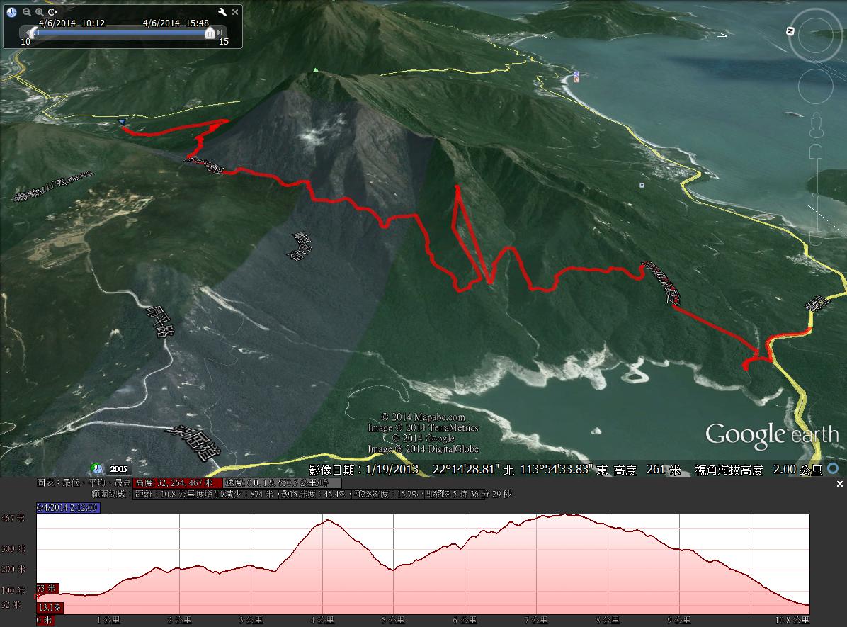The width and height of the screenshot is (847, 627).
Task: Click the 2005 historical imagery year button
Action: pyautogui.click(x=119, y=468)
